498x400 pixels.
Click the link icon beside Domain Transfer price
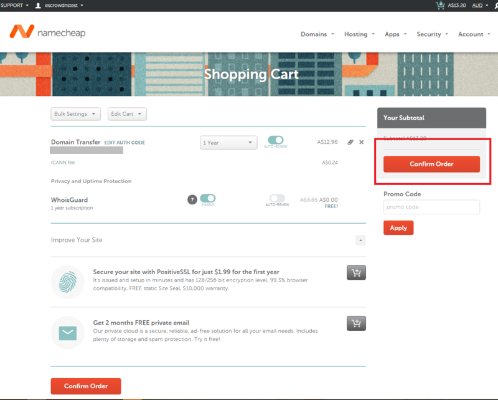point(350,143)
